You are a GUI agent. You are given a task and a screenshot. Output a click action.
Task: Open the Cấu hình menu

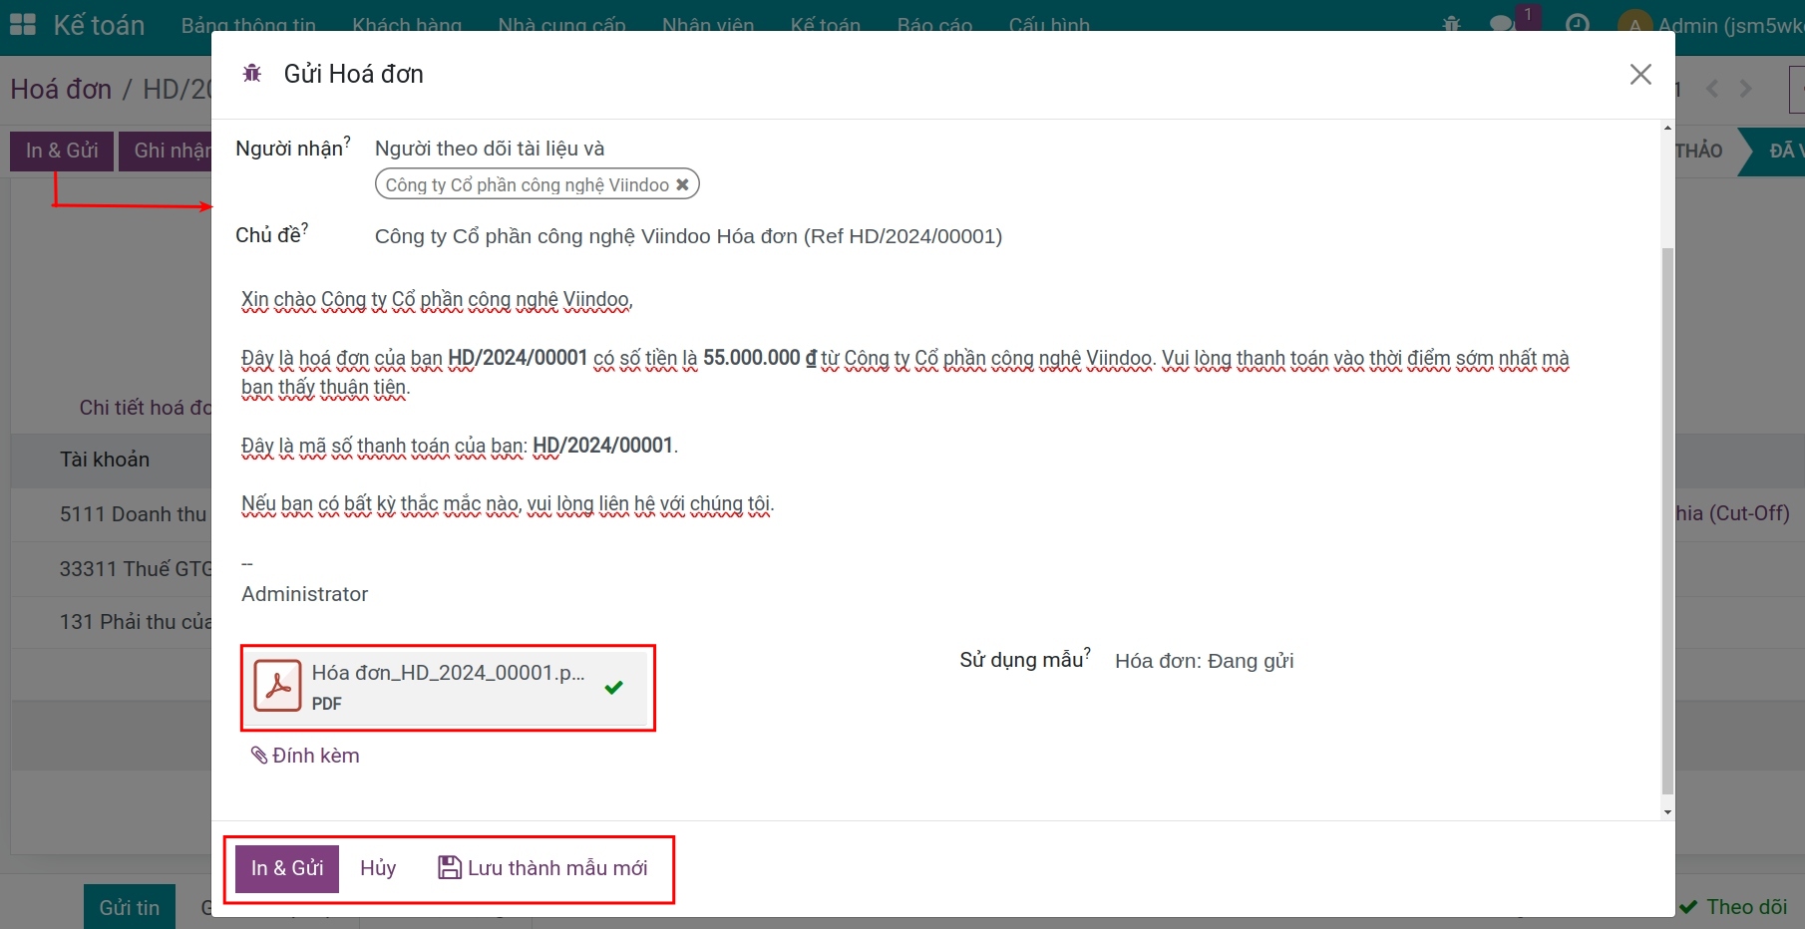[1048, 24]
